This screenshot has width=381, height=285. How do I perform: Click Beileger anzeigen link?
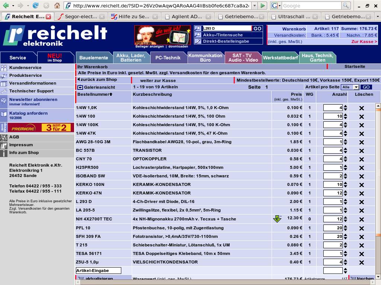click(x=150, y=46)
